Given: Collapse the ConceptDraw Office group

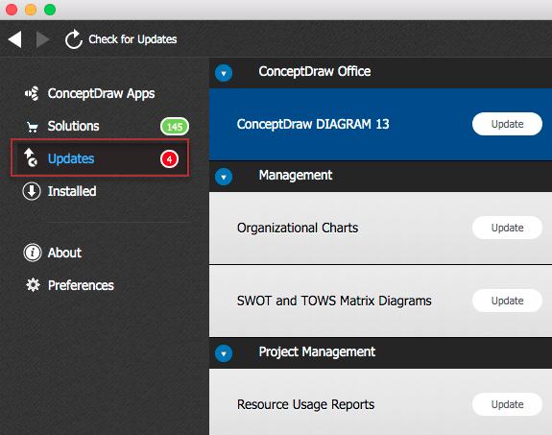Looking at the screenshot, I should [x=224, y=73].
